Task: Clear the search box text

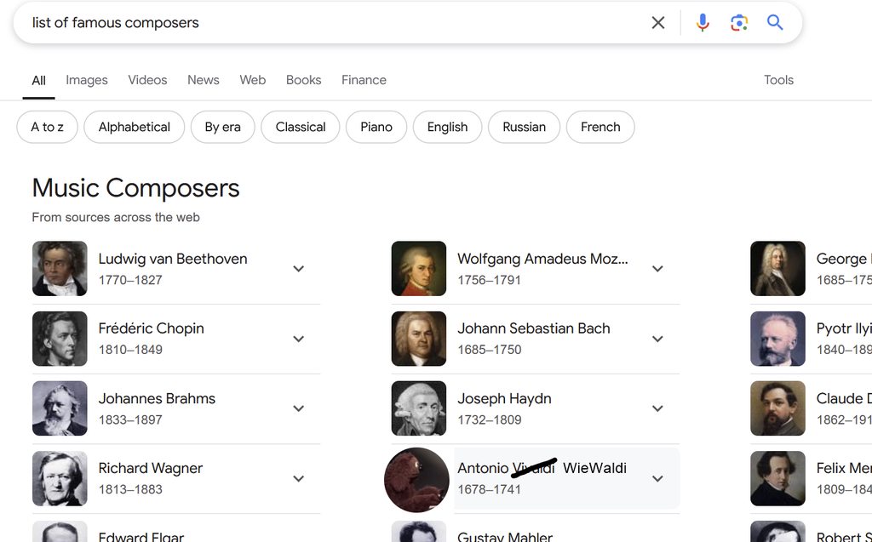Action: (657, 23)
